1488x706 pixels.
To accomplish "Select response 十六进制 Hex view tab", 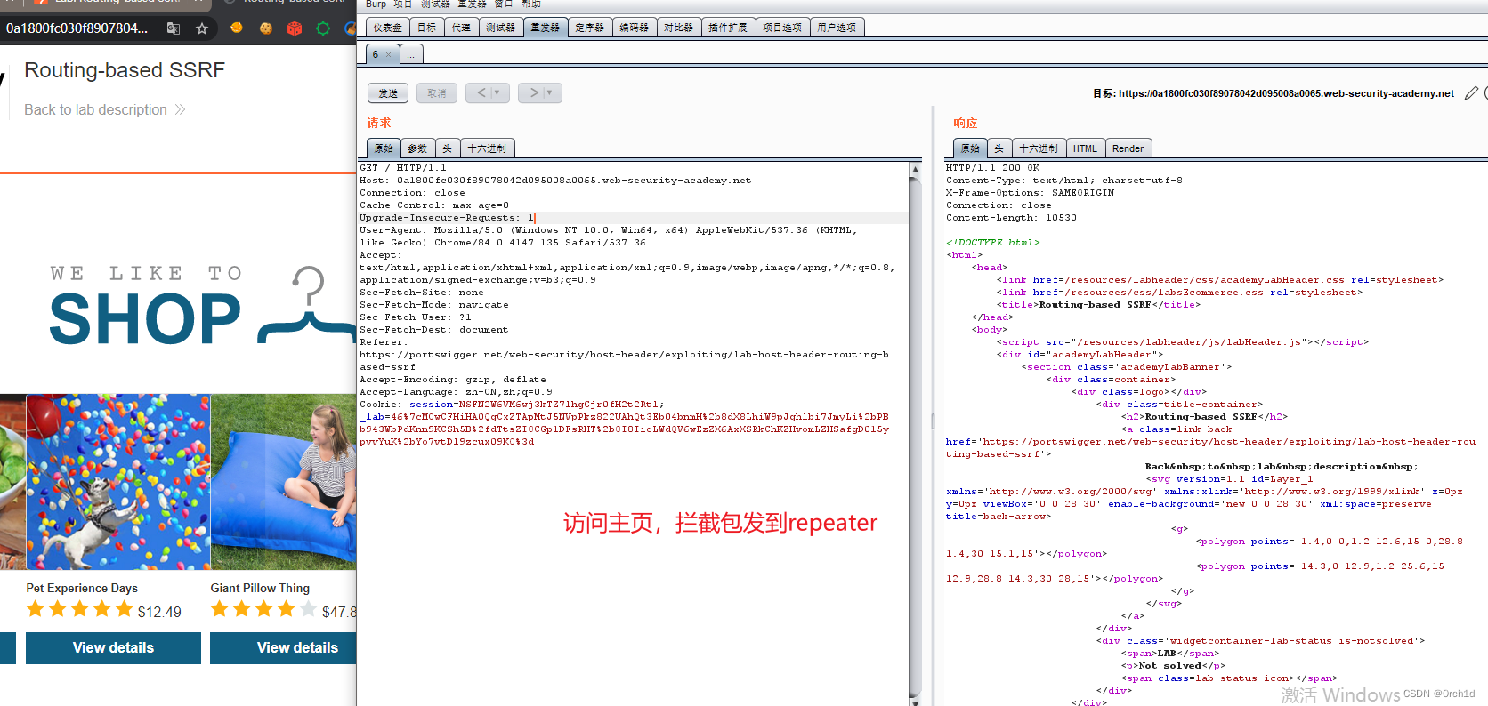I will [1039, 148].
